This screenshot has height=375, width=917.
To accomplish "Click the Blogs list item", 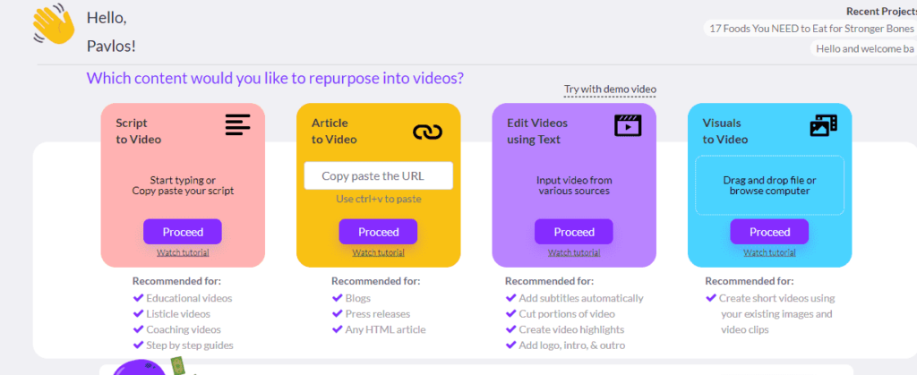I will point(351,298).
